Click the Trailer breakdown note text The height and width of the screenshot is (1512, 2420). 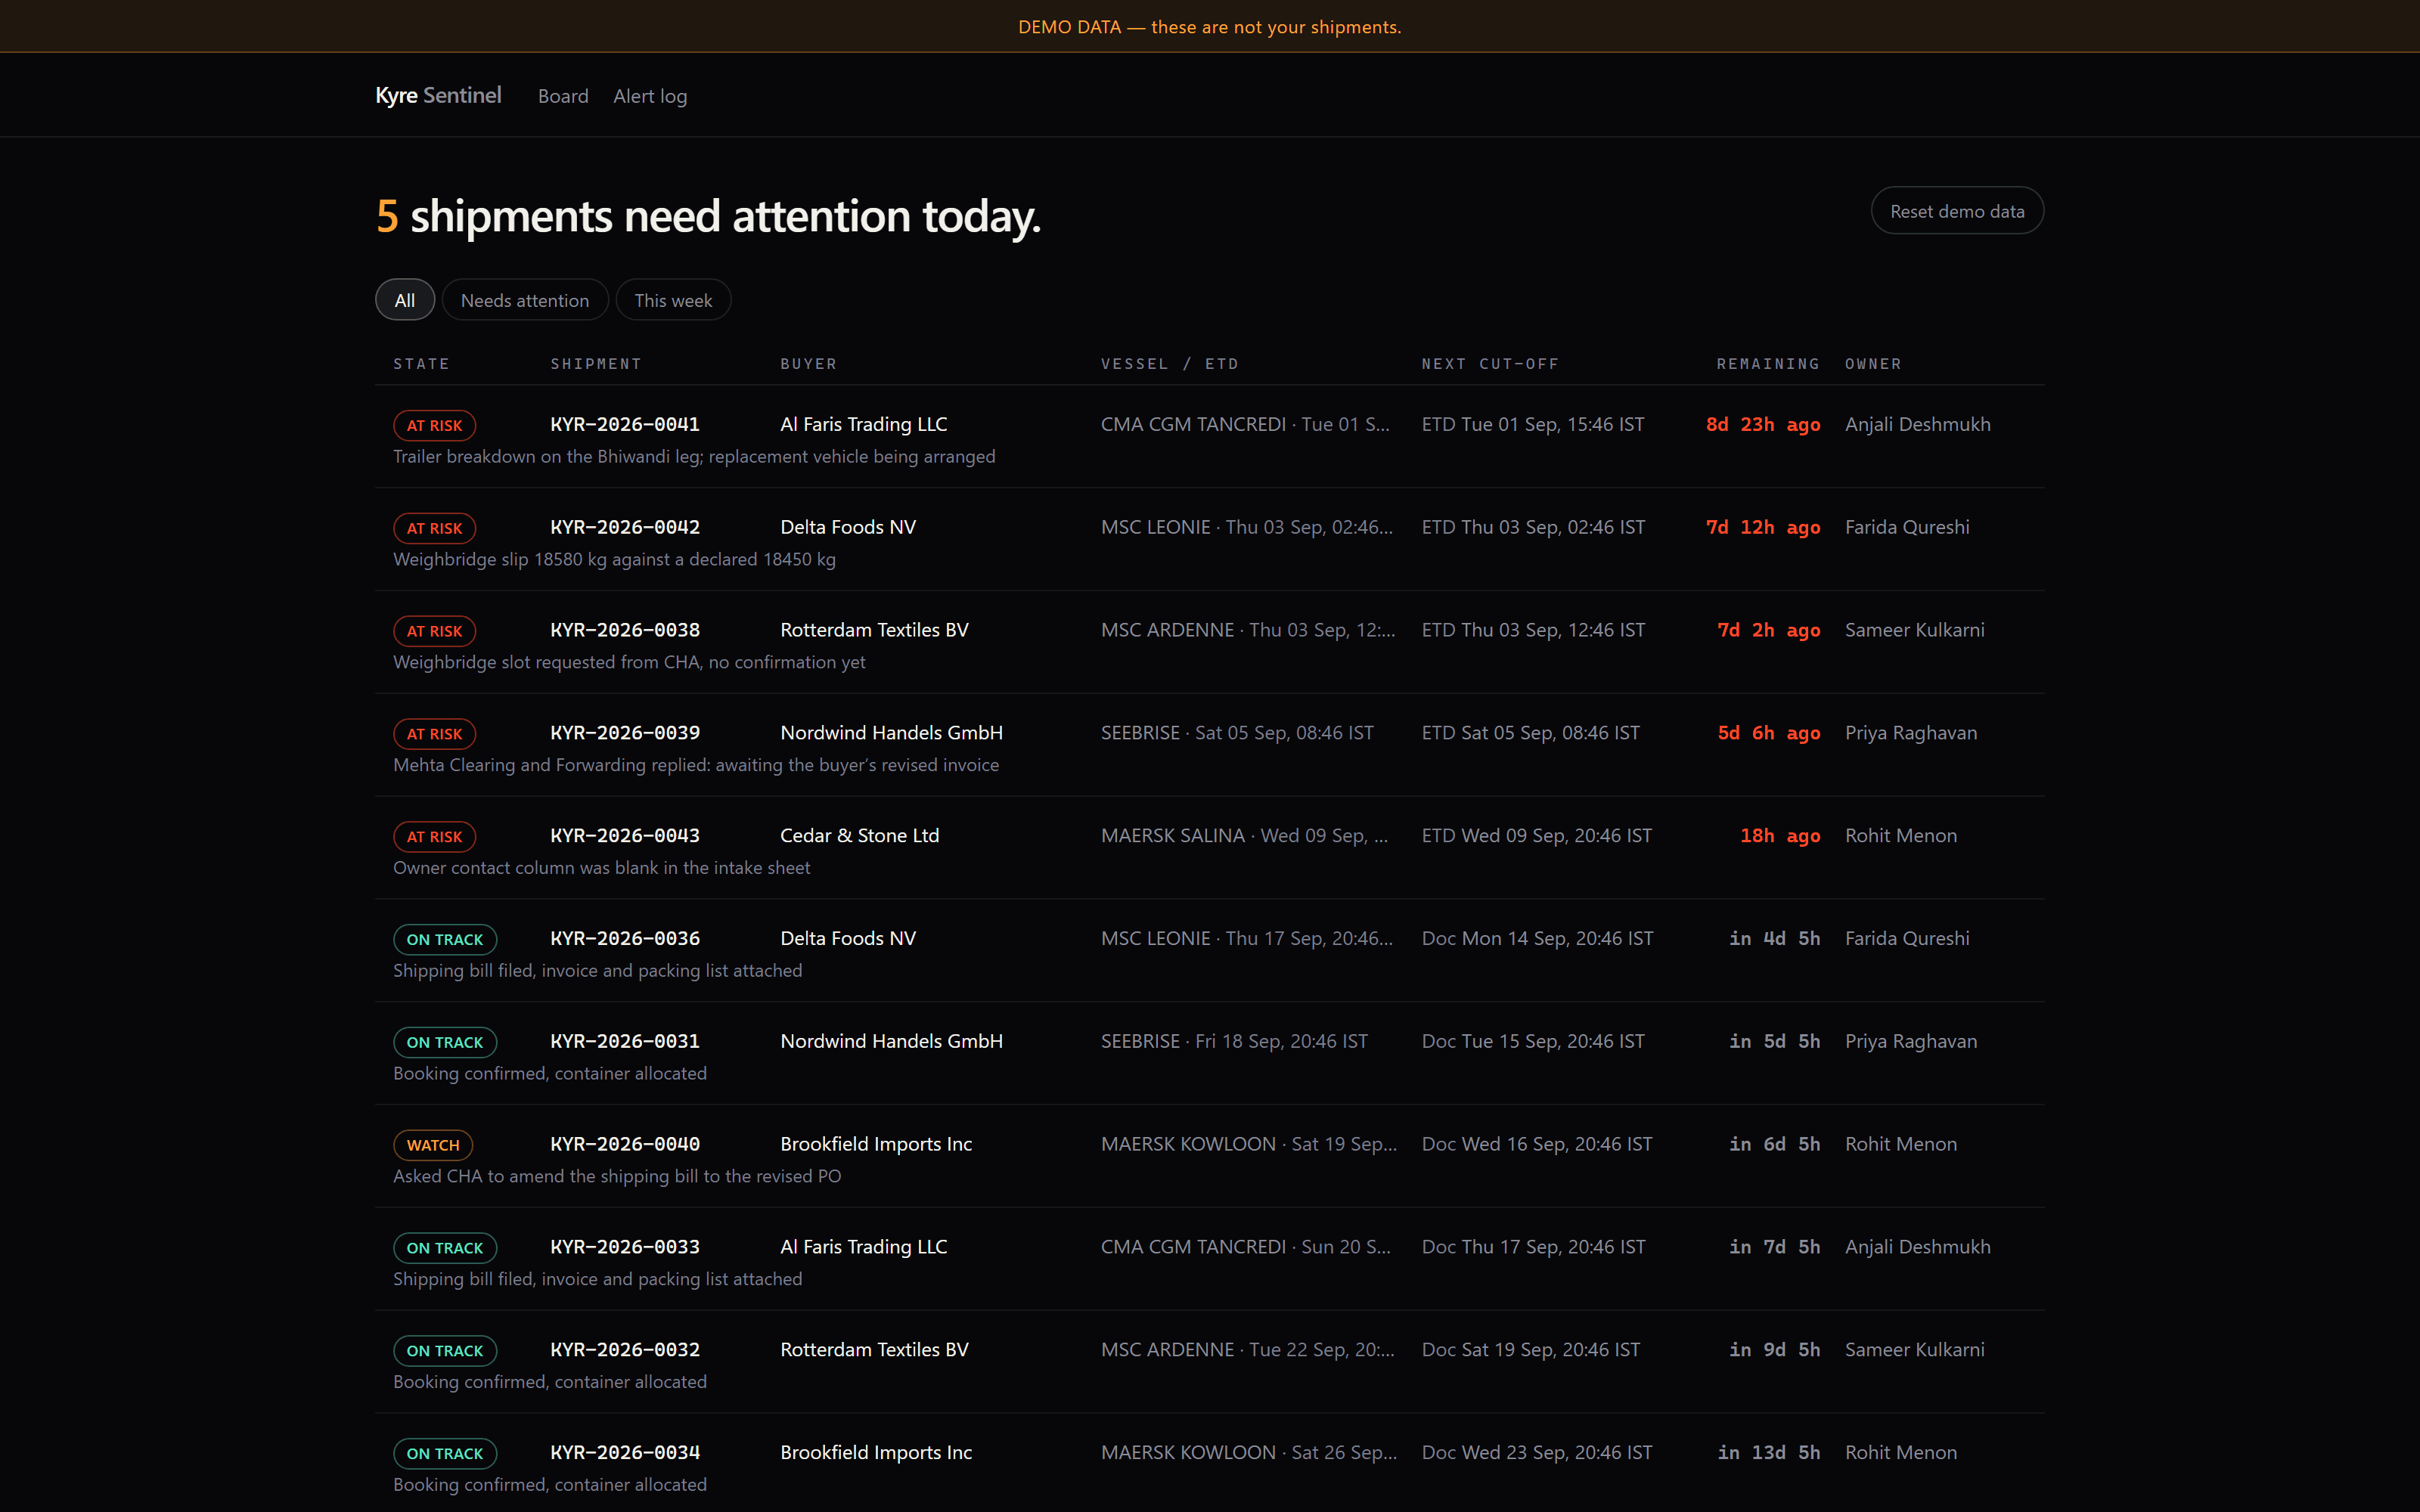point(694,457)
